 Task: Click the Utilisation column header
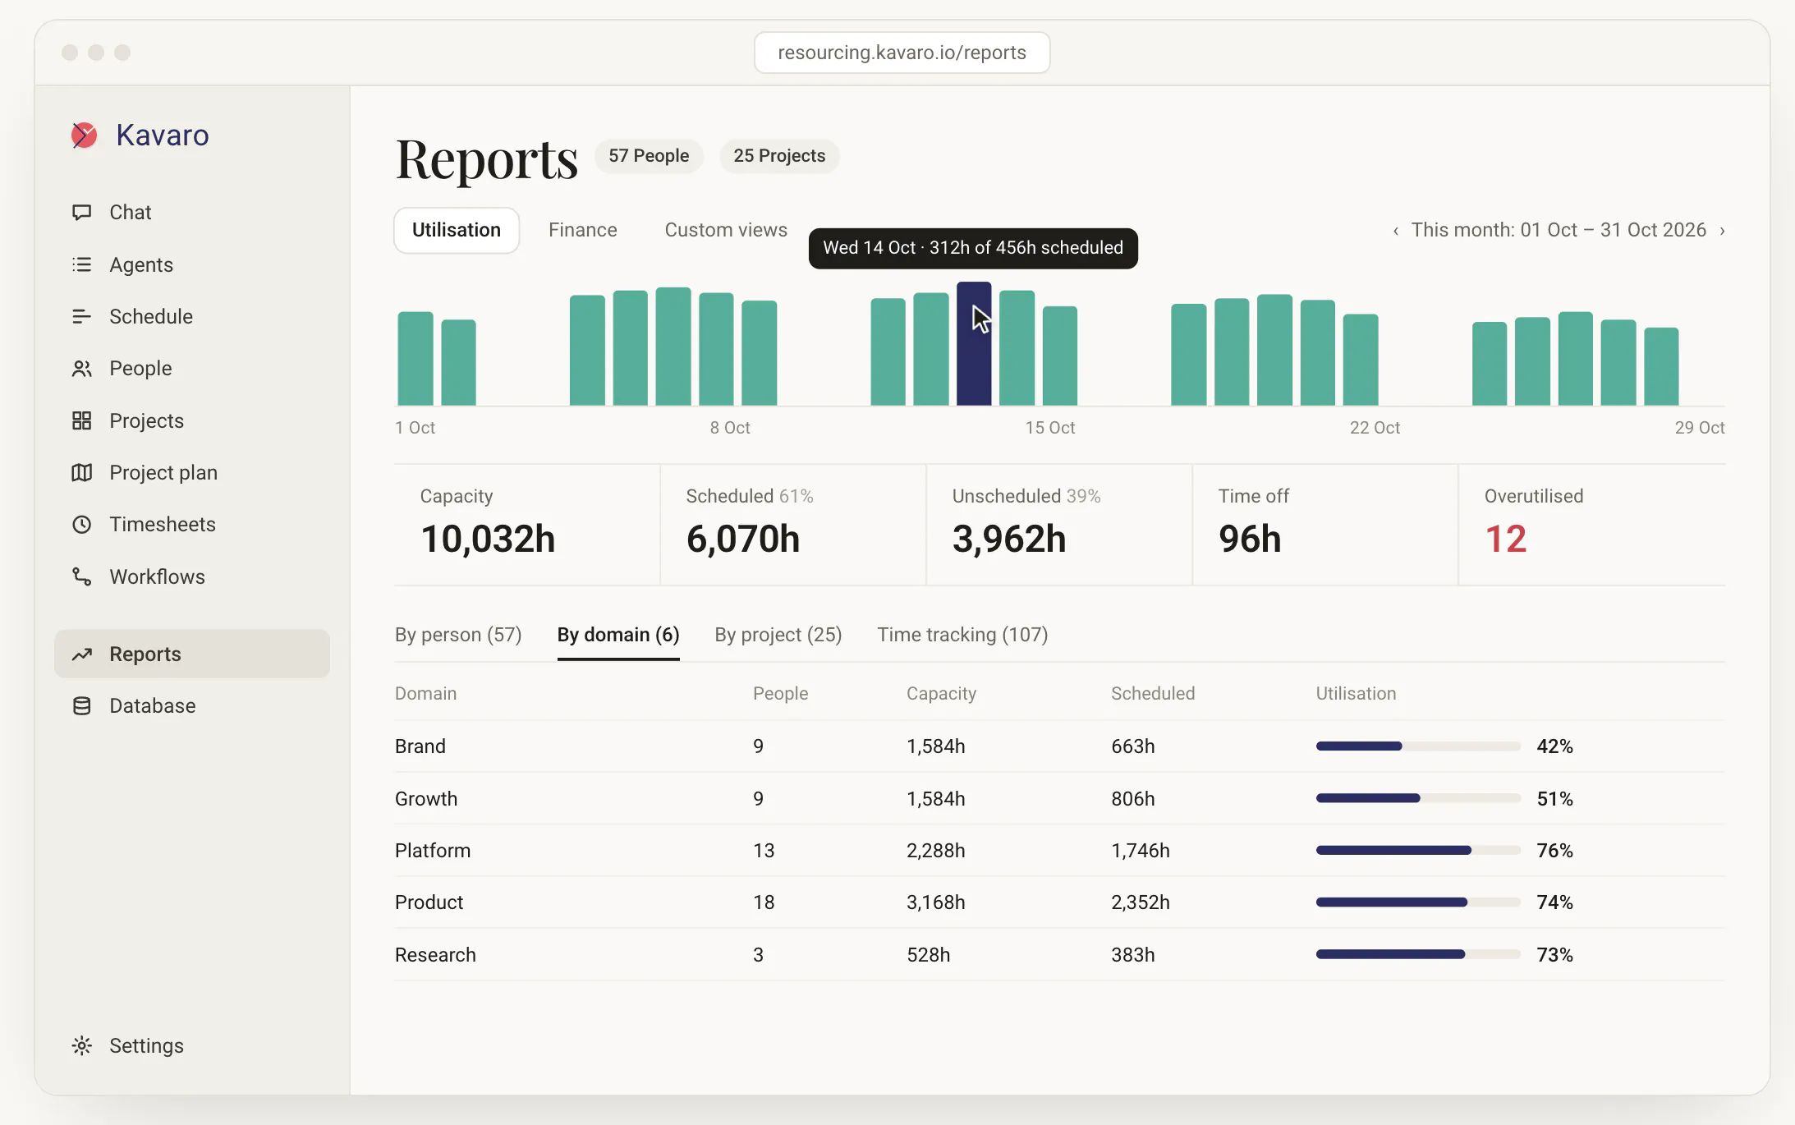tap(1356, 694)
